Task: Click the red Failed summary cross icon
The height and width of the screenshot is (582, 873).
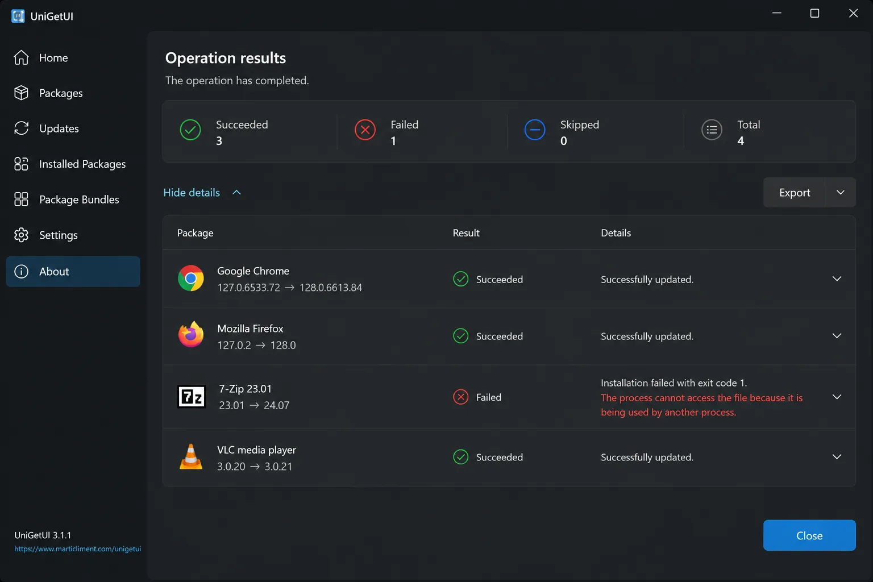Action: (365, 130)
